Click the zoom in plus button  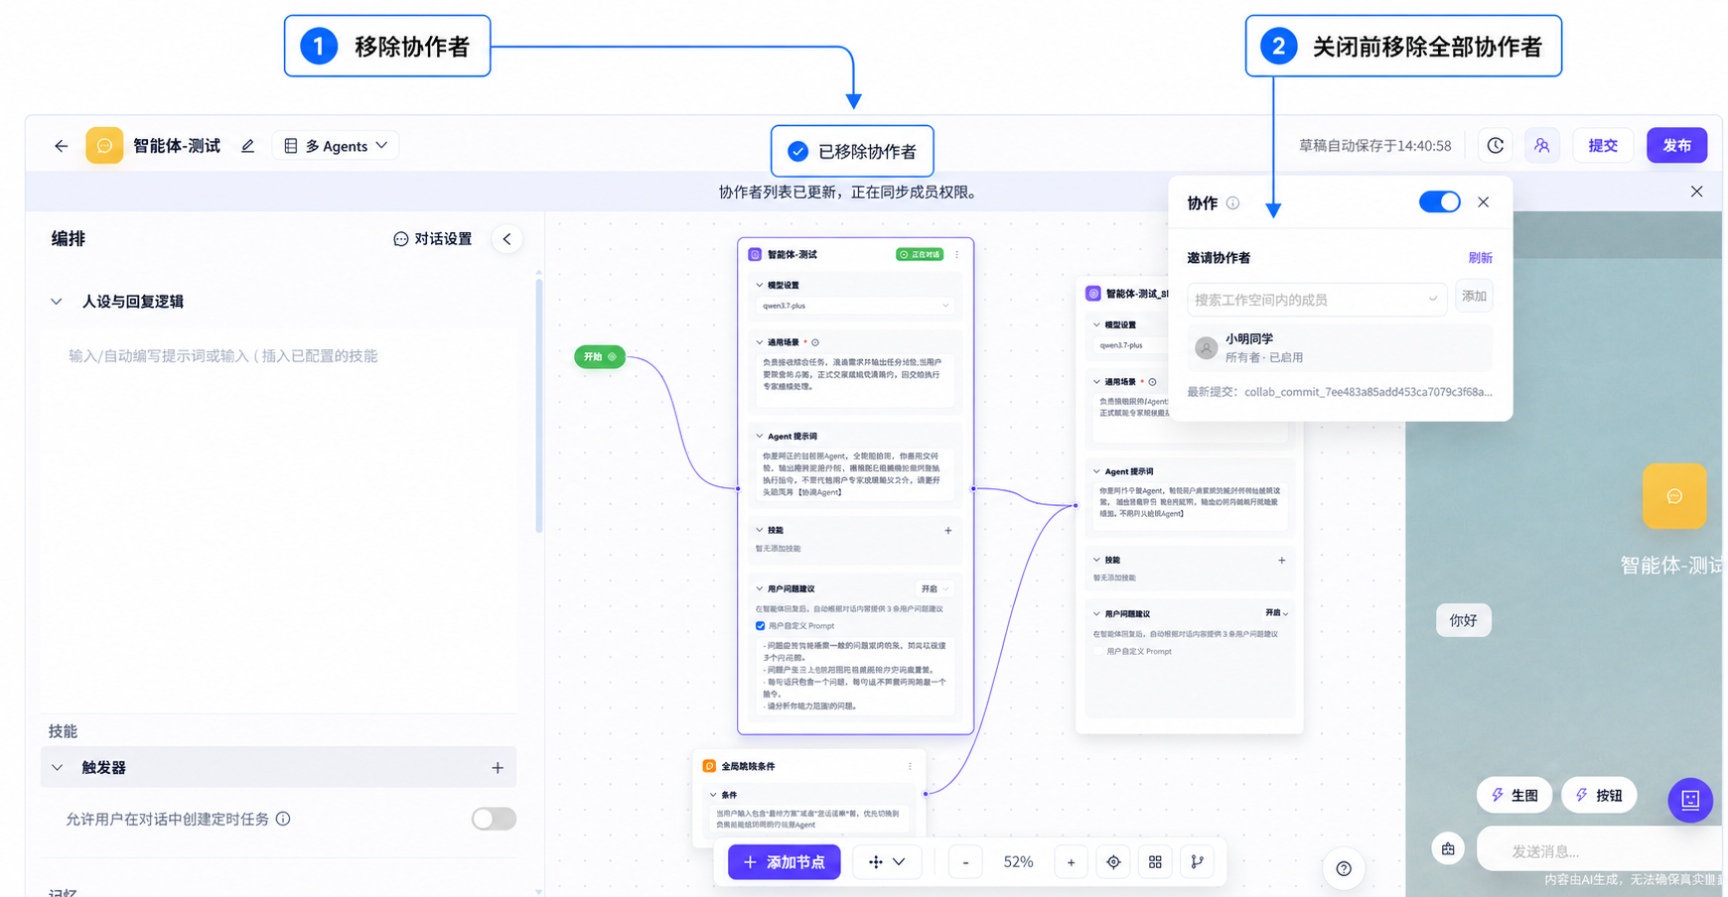pos(1071,862)
